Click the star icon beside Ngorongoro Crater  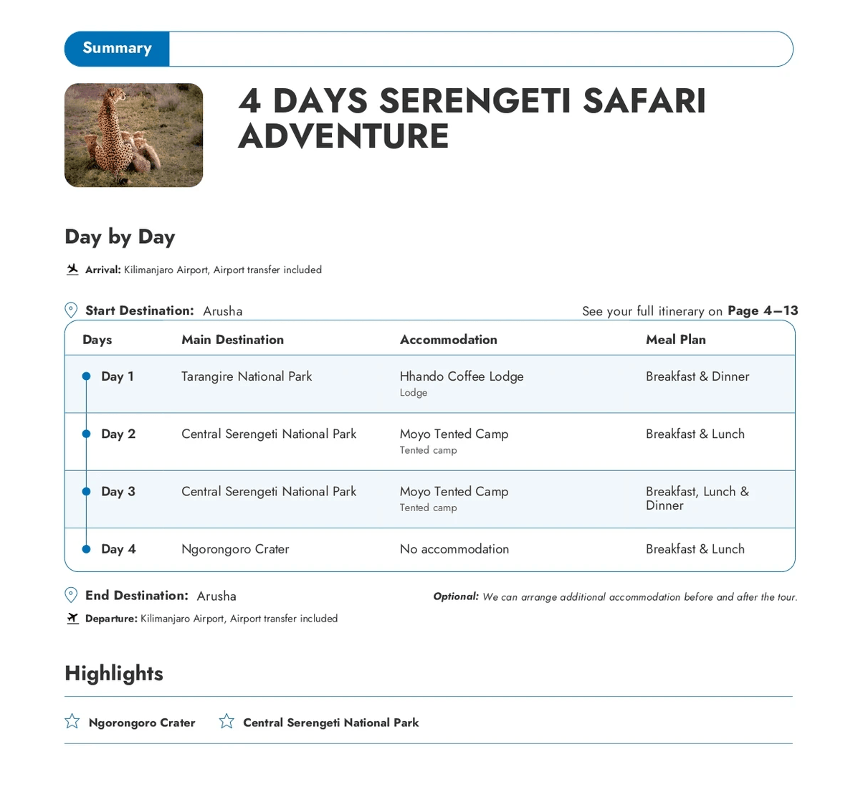coord(72,721)
